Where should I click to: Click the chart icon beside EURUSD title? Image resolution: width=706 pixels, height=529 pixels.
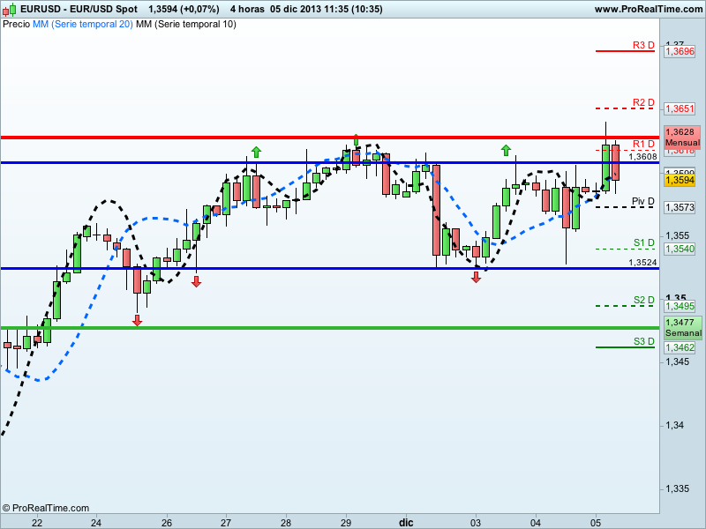(9, 9)
